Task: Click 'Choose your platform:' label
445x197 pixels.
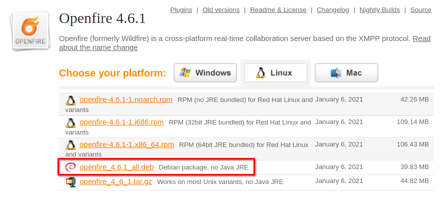Action: [112, 73]
